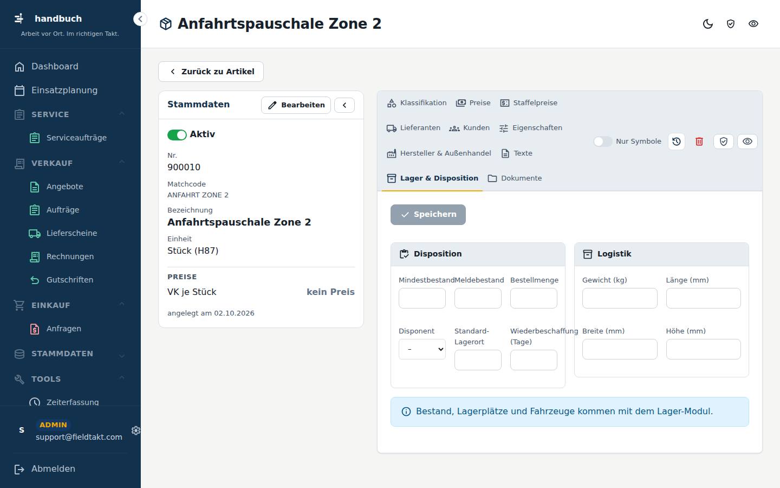
Task: Collapse the EINKAUF sidebar section
Action: click(70, 305)
